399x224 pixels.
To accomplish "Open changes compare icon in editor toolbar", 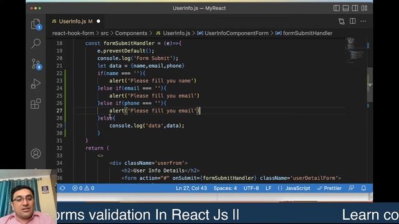I will [x=342, y=21].
